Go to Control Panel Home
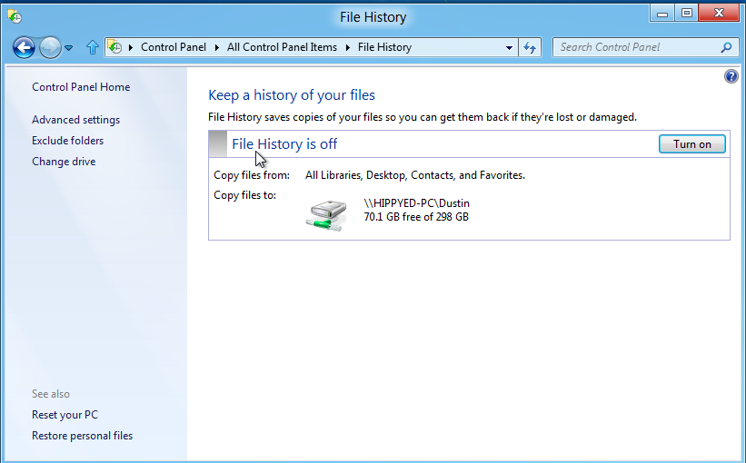The image size is (746, 463). (81, 87)
